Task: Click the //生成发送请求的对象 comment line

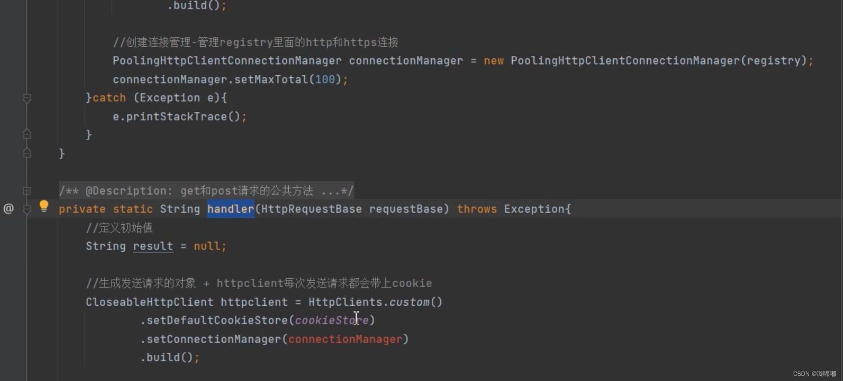Action: (x=259, y=283)
